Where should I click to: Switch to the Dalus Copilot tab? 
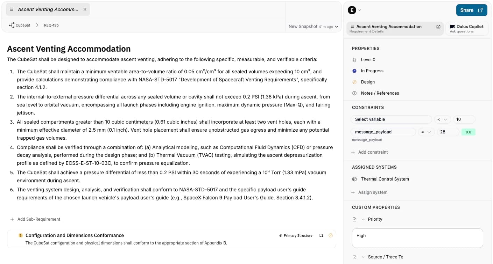point(467,29)
